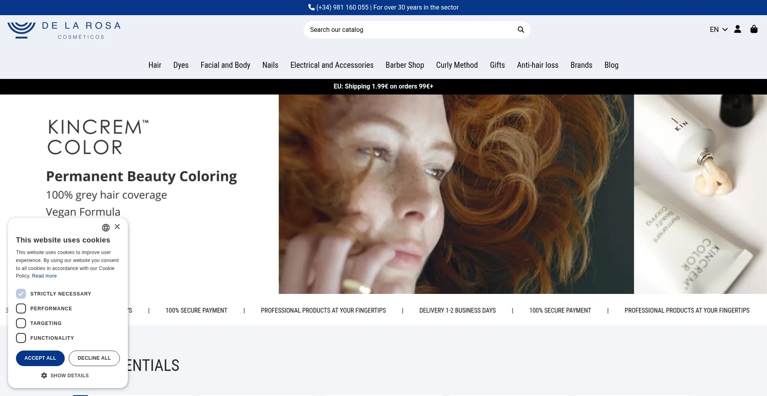
Task: Close the cookie consent popup
Action: pyautogui.click(x=117, y=227)
